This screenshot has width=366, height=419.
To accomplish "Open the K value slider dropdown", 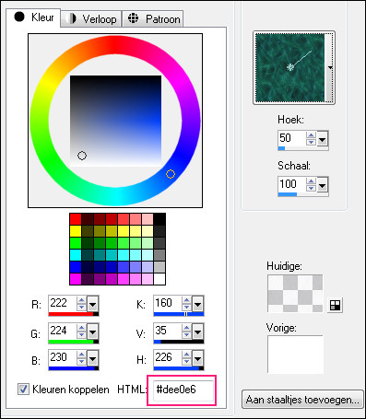I will (x=197, y=305).
